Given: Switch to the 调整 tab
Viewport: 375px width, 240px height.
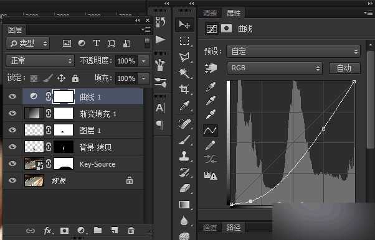Looking at the screenshot, I should (210, 13).
